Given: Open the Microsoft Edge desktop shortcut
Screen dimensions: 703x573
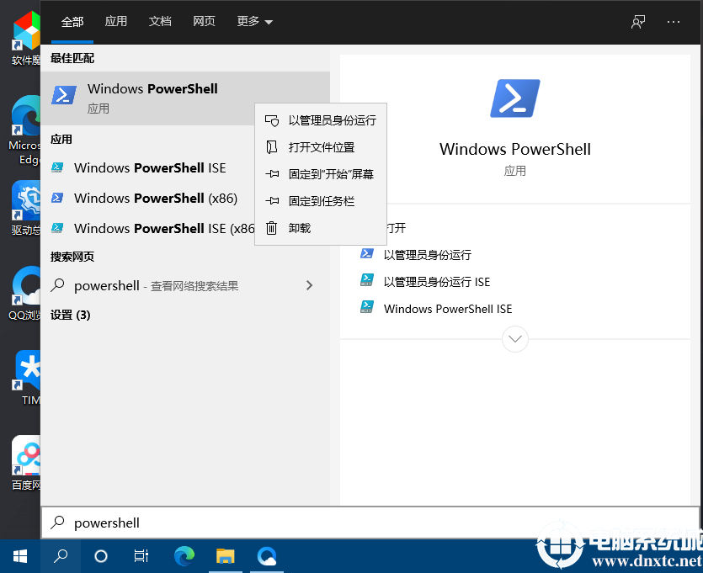Looking at the screenshot, I should click(25, 130).
